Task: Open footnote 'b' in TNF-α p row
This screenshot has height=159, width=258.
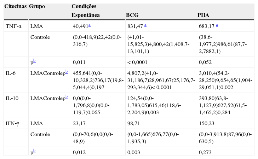Action: (34, 61)
